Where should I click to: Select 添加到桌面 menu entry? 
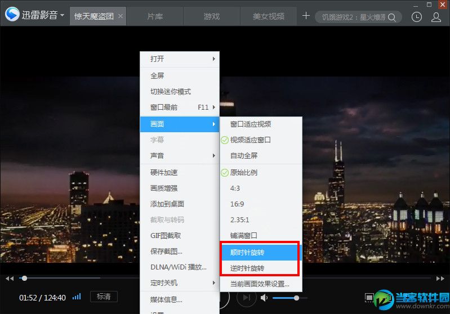pyautogui.click(x=180, y=204)
